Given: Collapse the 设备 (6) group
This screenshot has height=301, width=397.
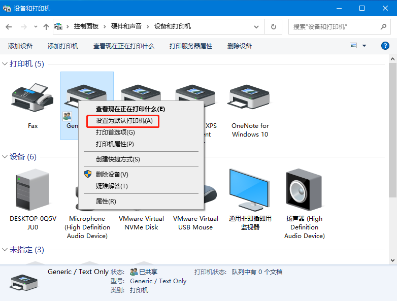Looking at the screenshot, I should 5,157.
